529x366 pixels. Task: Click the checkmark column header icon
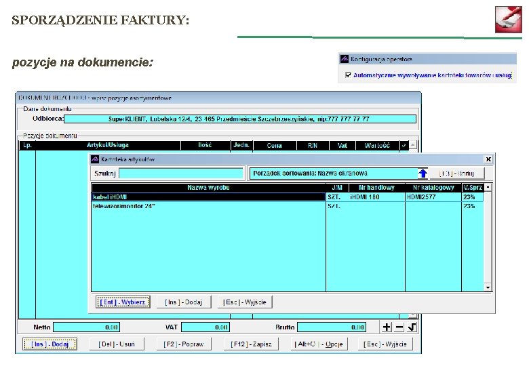[404, 146]
